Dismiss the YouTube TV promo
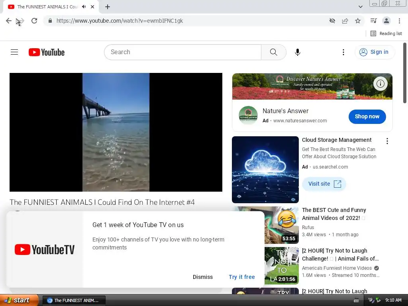The image size is (408, 306). click(x=203, y=277)
